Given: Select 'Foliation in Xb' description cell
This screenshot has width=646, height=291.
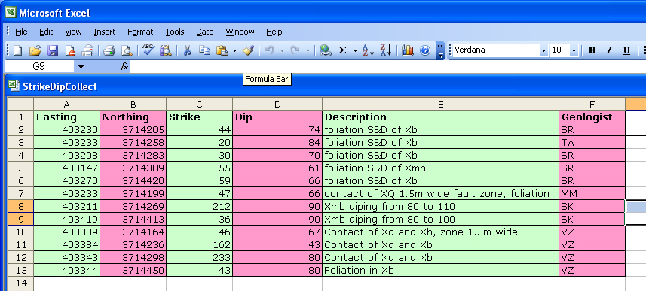Looking at the screenshot, I should pos(441,271).
